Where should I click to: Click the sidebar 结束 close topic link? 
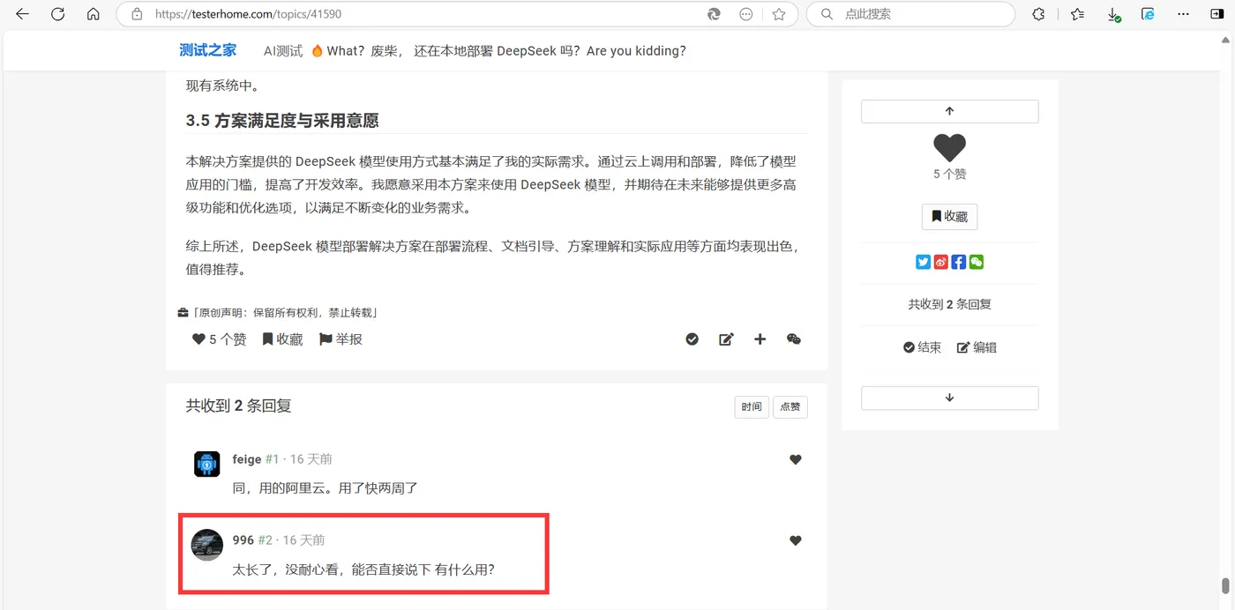point(922,347)
